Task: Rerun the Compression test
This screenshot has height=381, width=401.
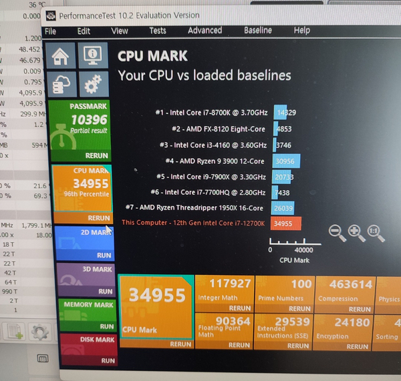Action: (x=360, y=309)
